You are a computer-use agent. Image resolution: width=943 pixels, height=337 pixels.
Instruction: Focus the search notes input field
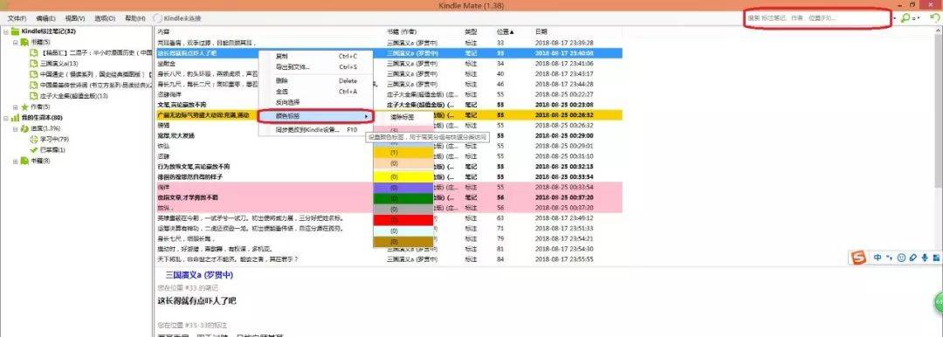pyautogui.click(x=818, y=18)
